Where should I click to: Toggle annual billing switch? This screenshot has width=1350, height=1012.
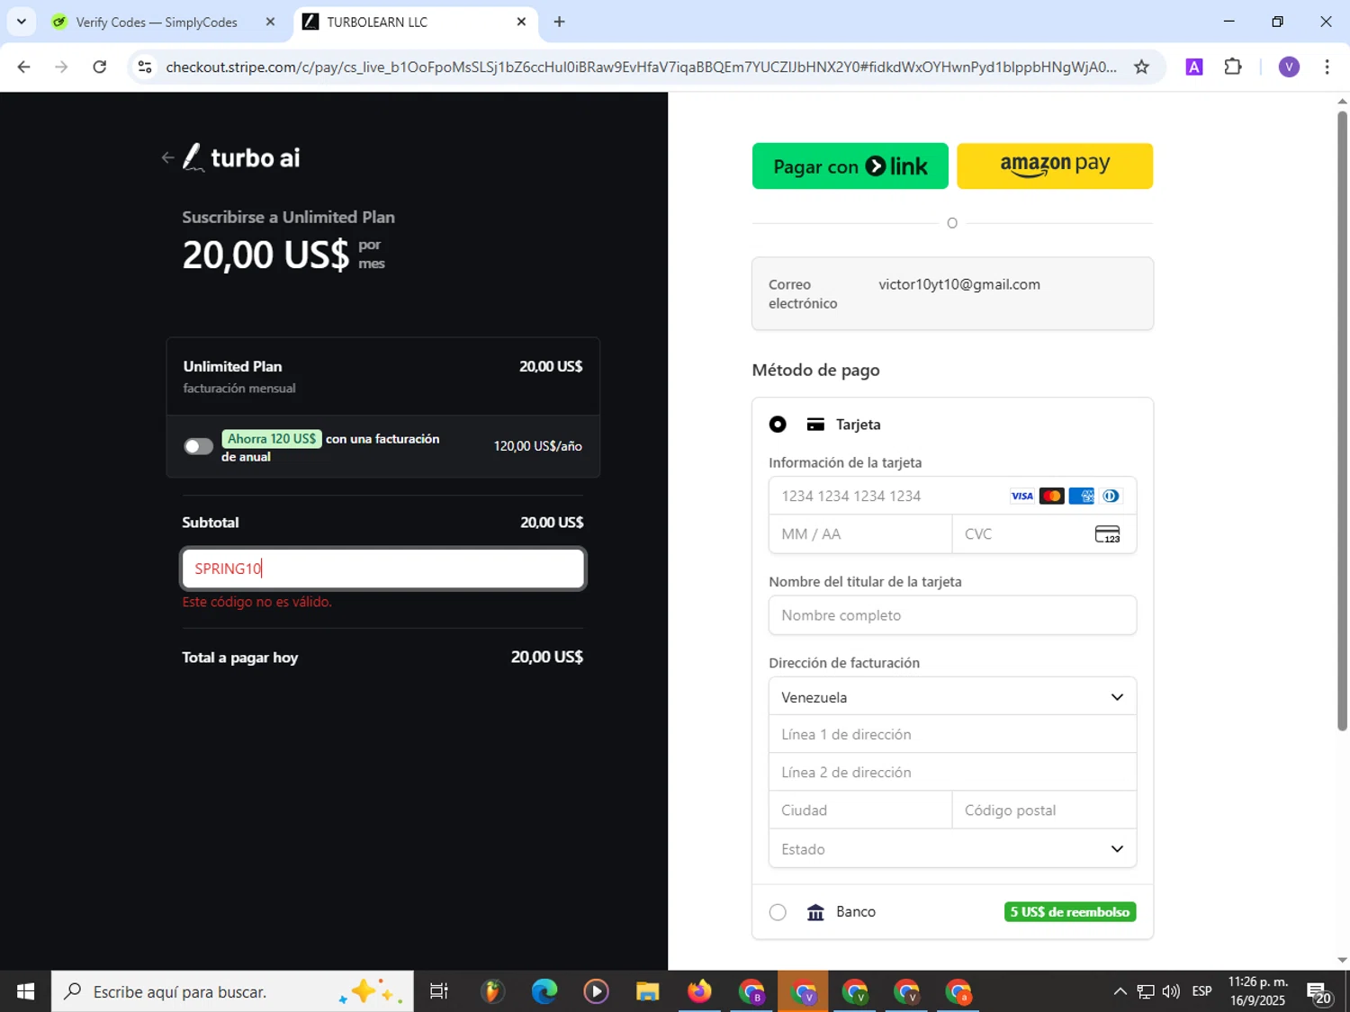pyautogui.click(x=198, y=446)
